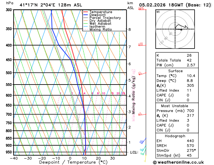Click the 'km ASL' axis unit label

pos(130,5)
